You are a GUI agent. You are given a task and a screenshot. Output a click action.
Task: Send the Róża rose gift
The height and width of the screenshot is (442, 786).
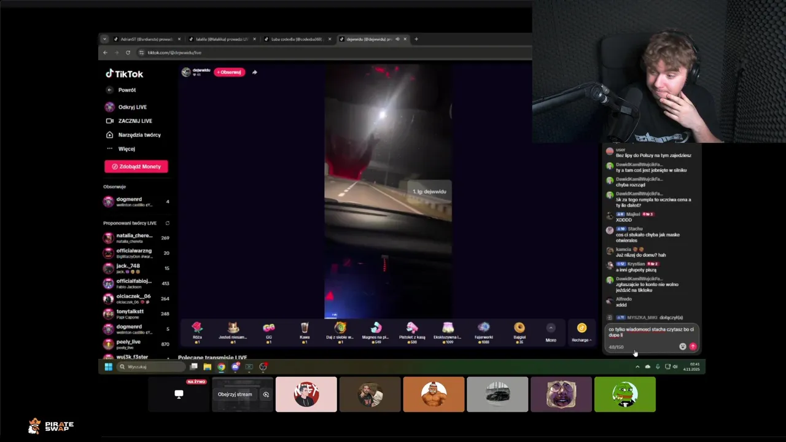[197, 331]
